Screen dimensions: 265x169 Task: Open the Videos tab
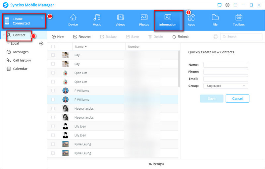(x=120, y=20)
